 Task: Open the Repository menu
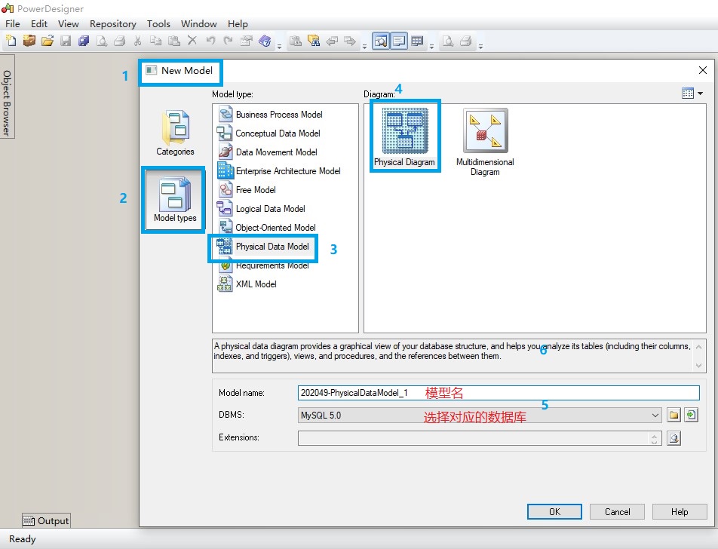coord(112,23)
